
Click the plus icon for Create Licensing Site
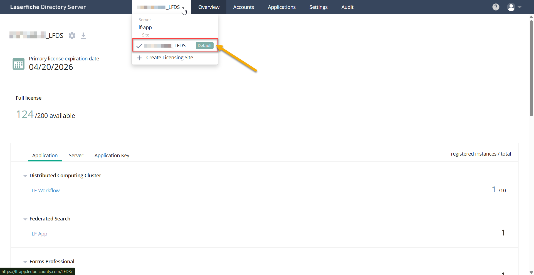[x=139, y=58]
